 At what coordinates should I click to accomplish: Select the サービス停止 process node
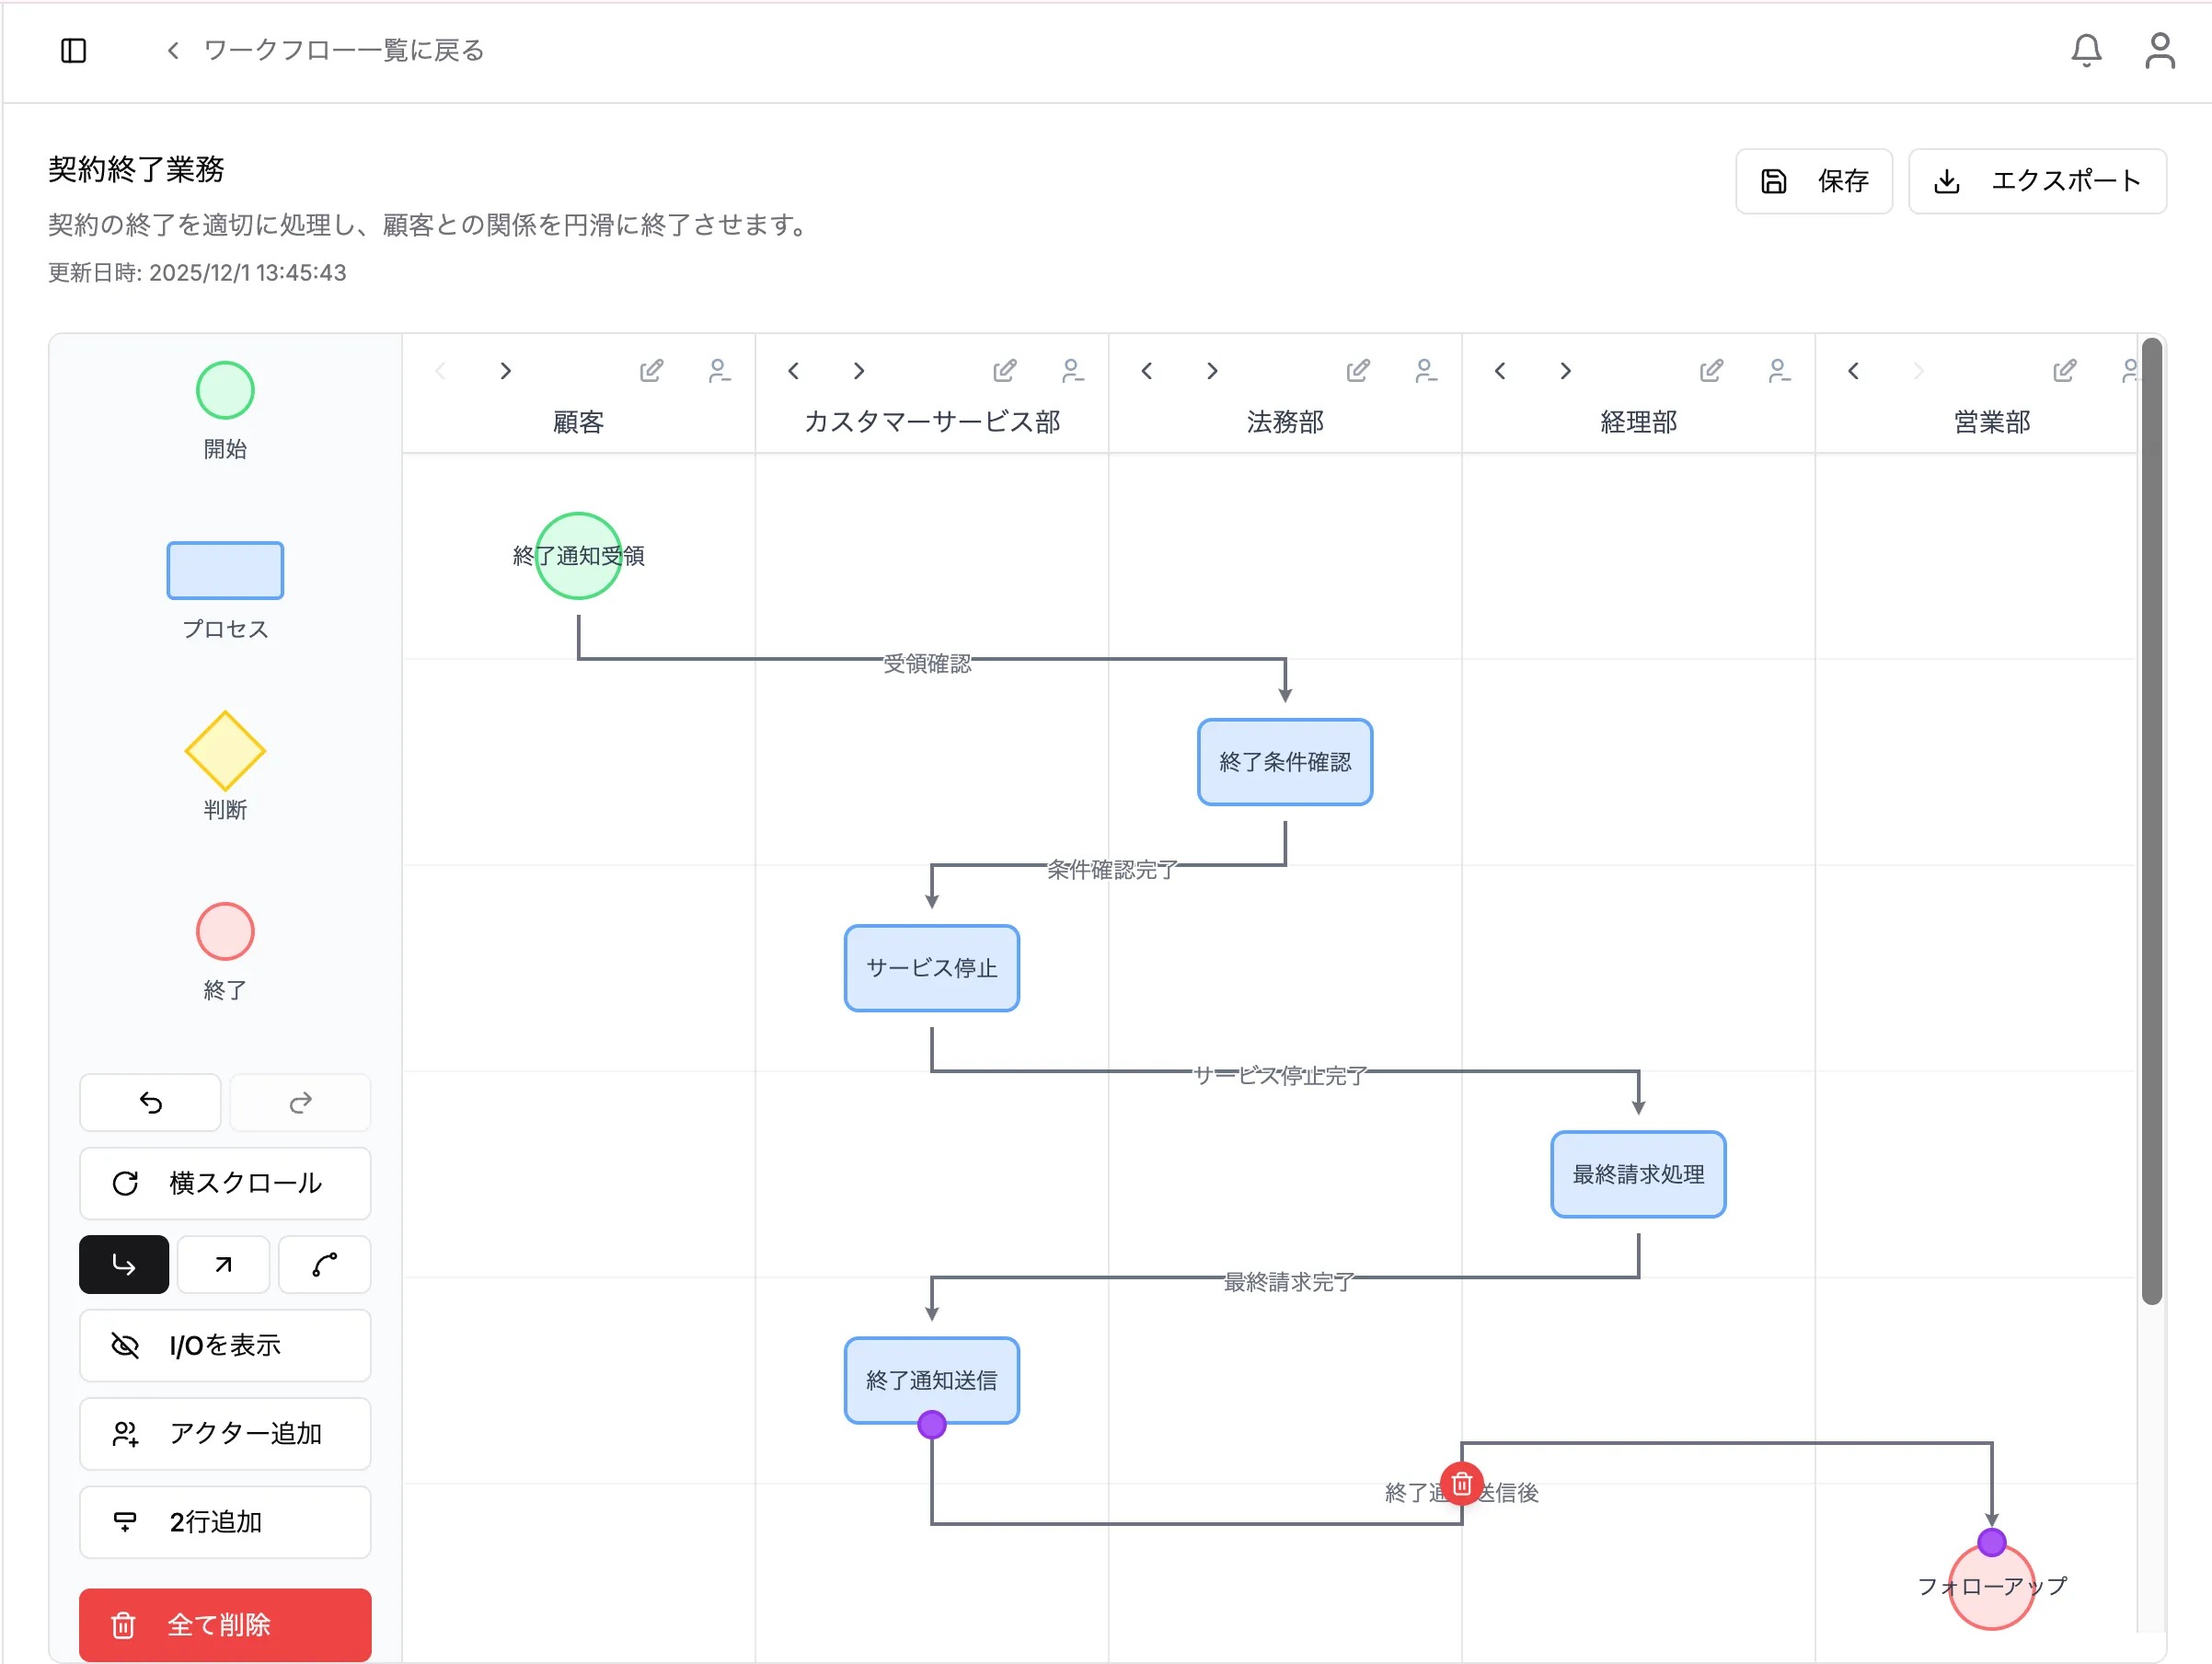click(x=932, y=968)
